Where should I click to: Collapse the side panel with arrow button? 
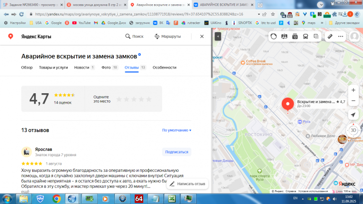tap(218, 36)
